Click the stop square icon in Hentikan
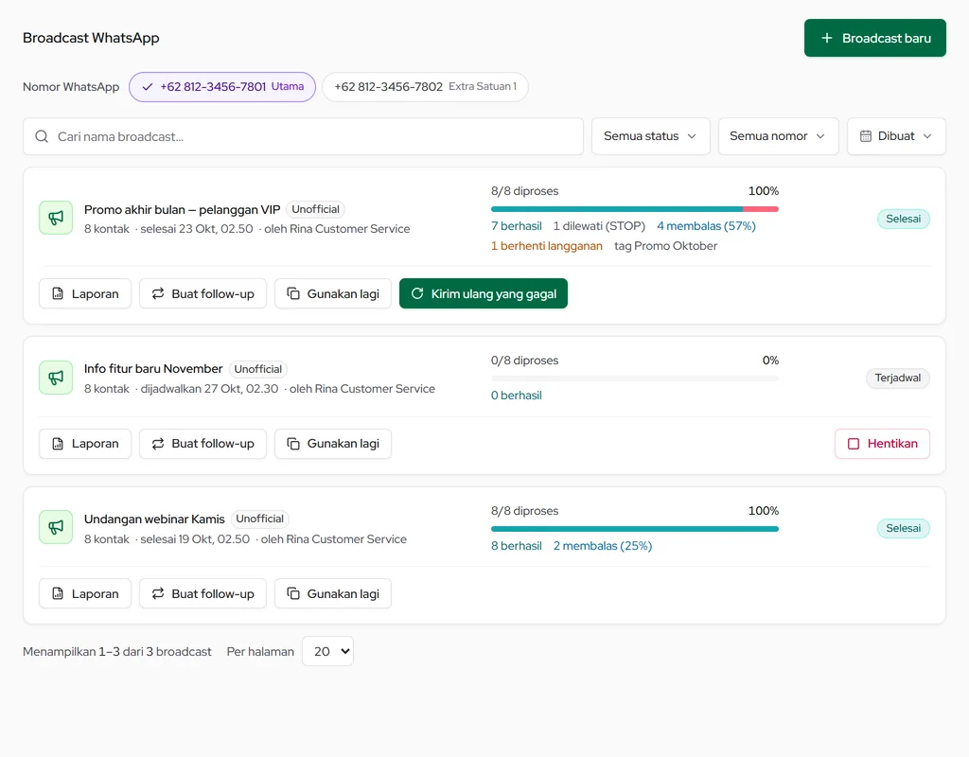Image resolution: width=969 pixels, height=757 pixels. tap(854, 444)
